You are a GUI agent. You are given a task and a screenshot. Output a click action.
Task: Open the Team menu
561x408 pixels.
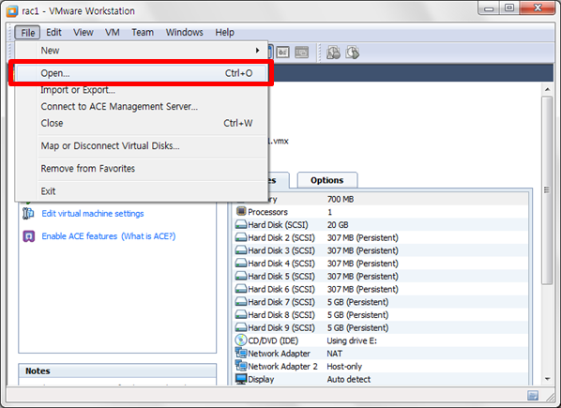143,32
